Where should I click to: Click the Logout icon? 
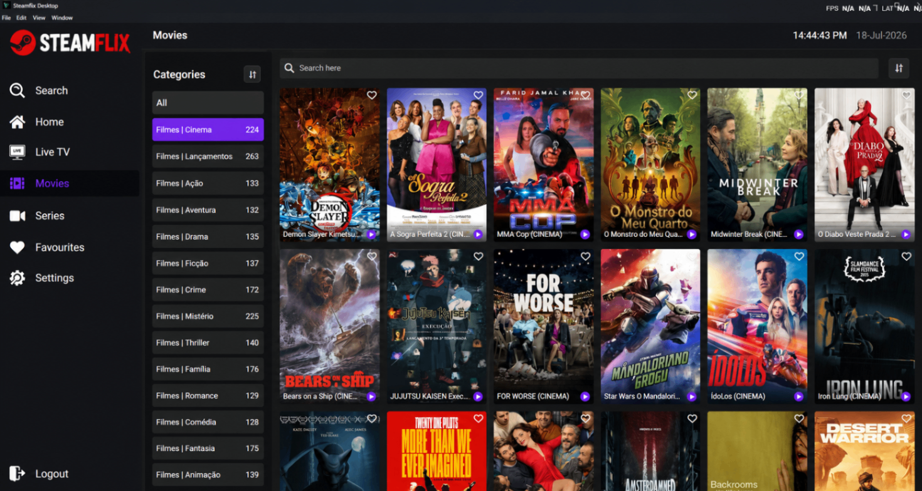pos(17,474)
